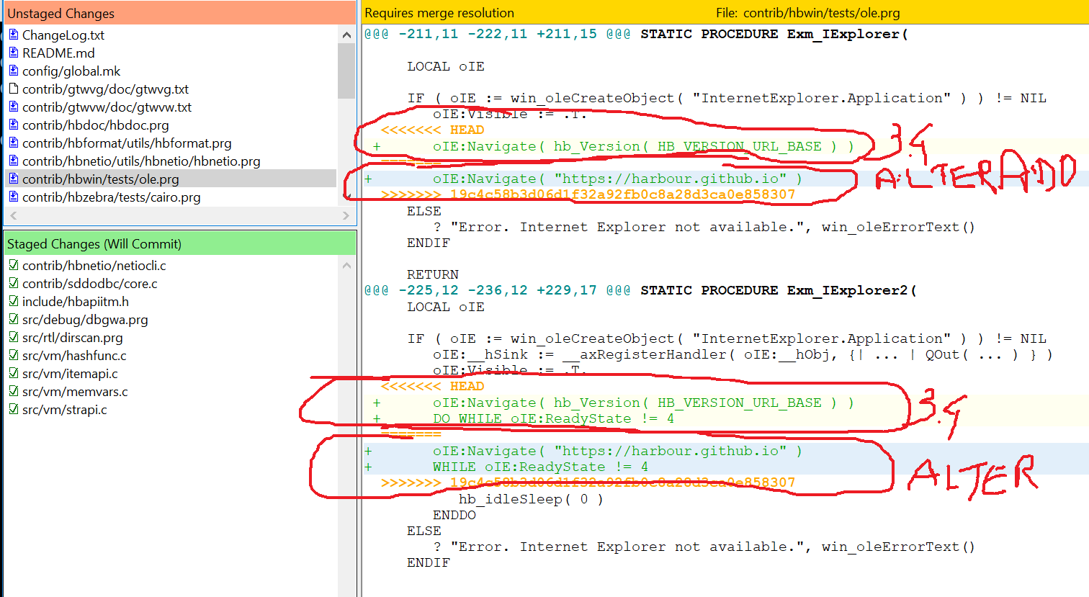Click the hb_idleSleep( 0 ) diff line
The image size is (1089, 597).
pos(531,499)
